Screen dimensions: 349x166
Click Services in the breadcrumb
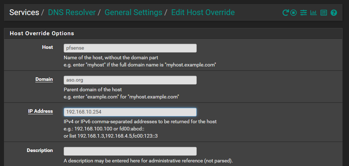coord(24,13)
